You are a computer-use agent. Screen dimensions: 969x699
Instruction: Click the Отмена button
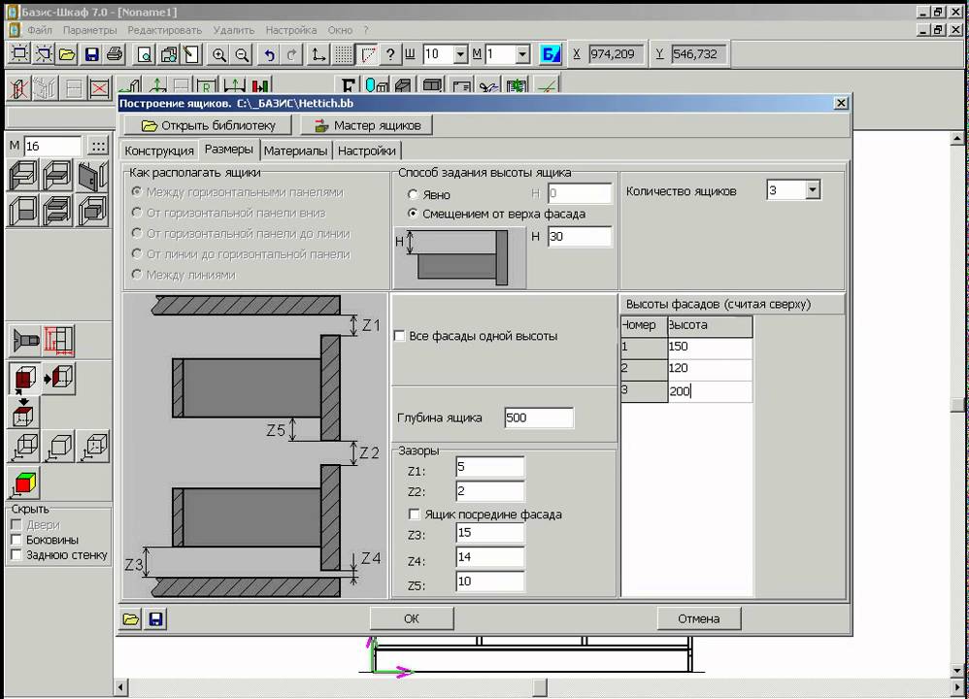click(x=699, y=618)
